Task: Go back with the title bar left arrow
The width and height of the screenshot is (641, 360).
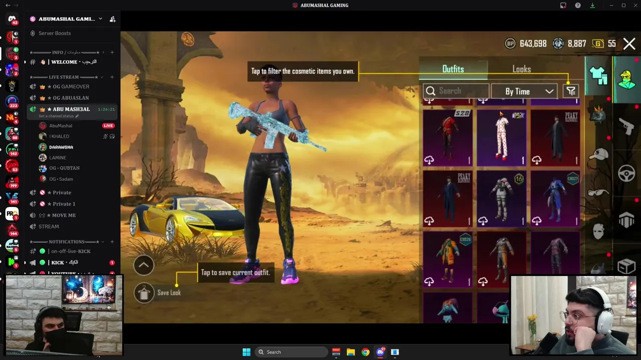Action: click(x=8, y=5)
